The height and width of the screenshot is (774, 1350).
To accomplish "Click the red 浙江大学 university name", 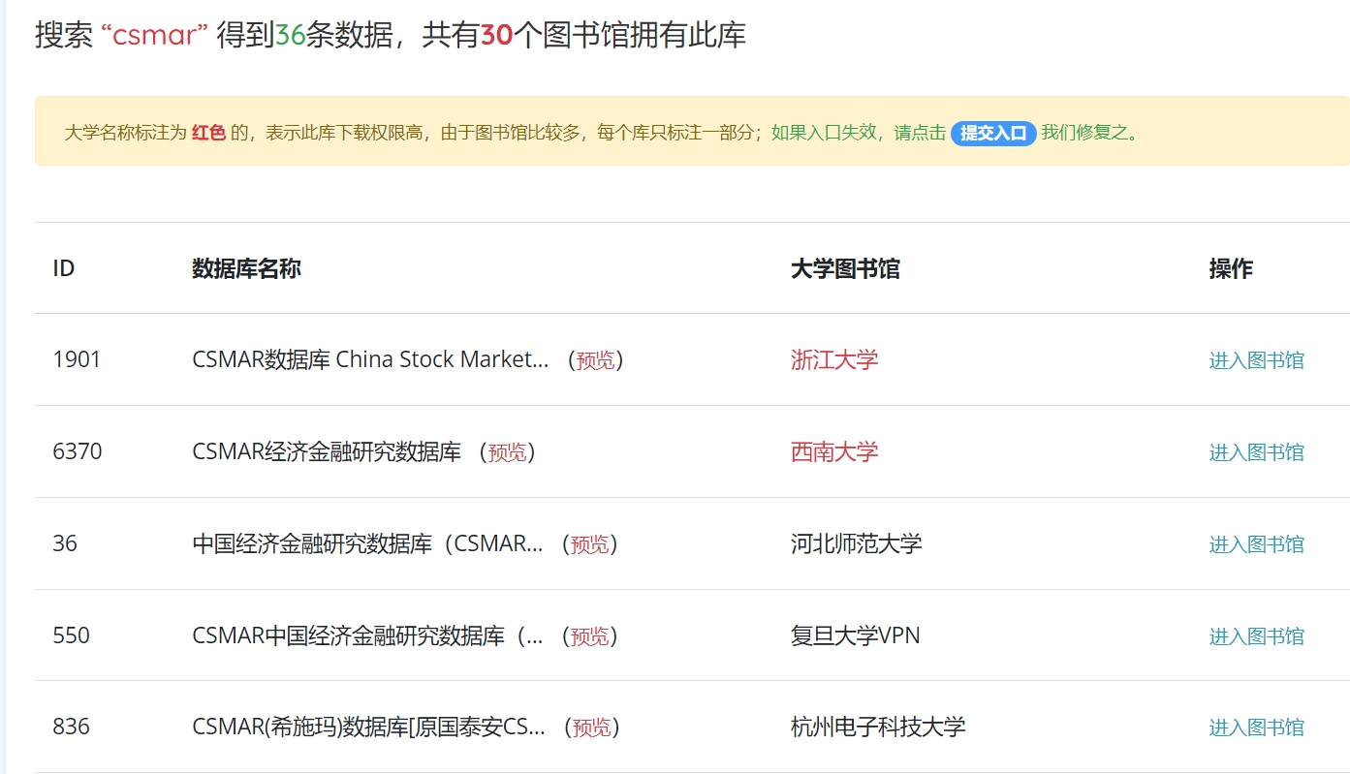I will tap(834, 360).
